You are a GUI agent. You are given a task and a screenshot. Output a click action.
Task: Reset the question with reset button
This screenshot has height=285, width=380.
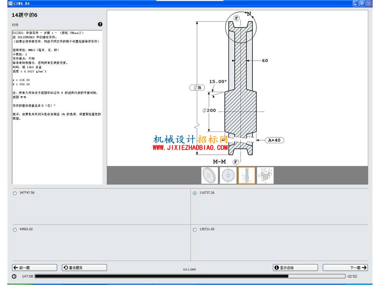click(x=84, y=268)
